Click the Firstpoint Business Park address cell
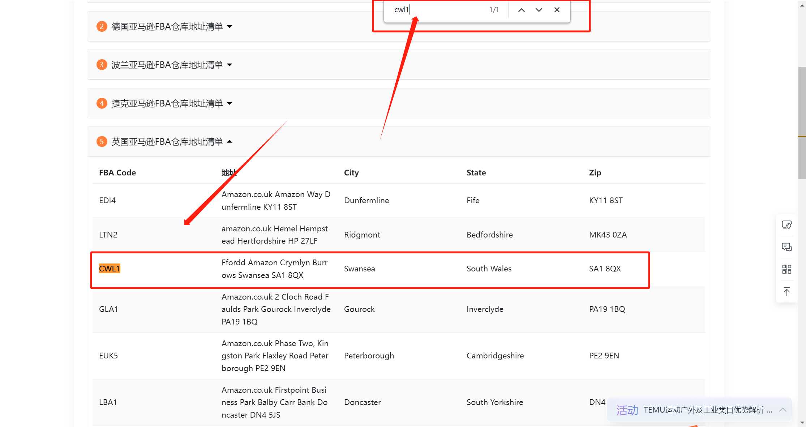The height and width of the screenshot is (427, 806). tap(275, 402)
